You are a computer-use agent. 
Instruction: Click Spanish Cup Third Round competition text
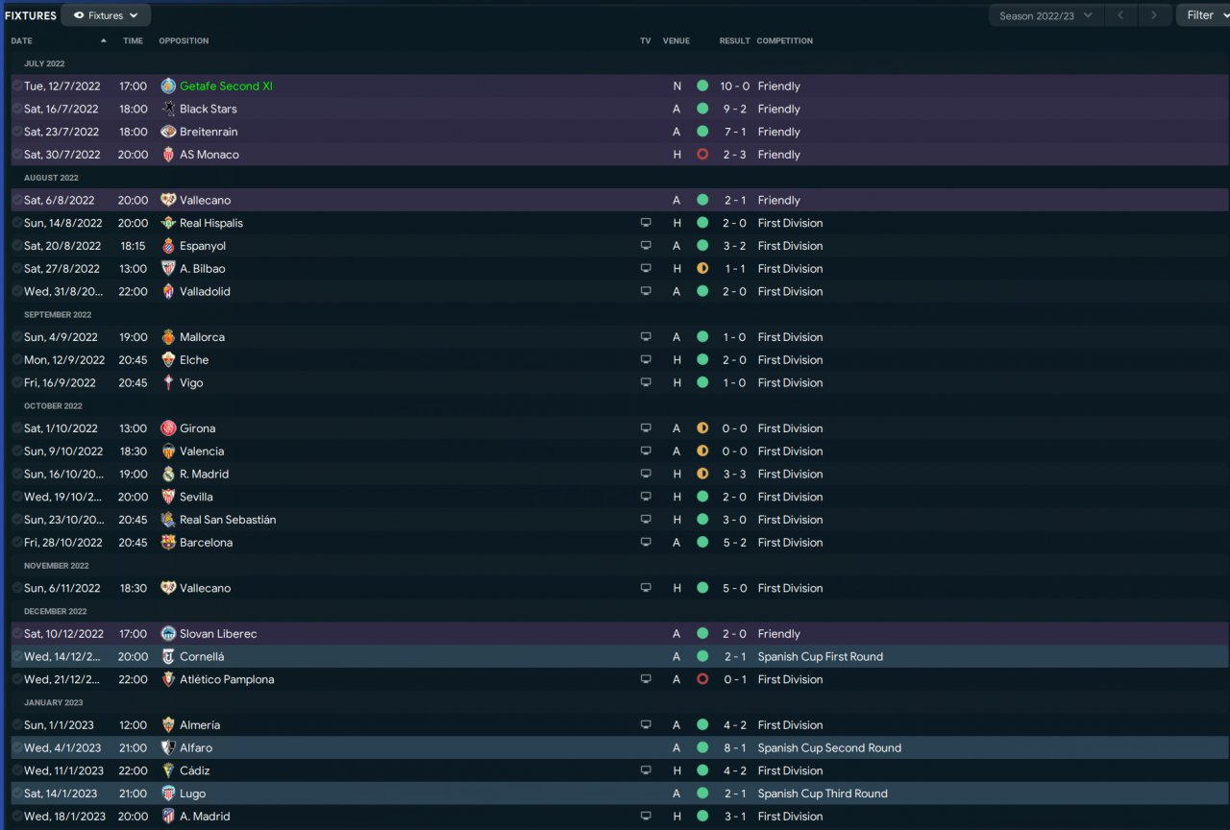pos(823,793)
